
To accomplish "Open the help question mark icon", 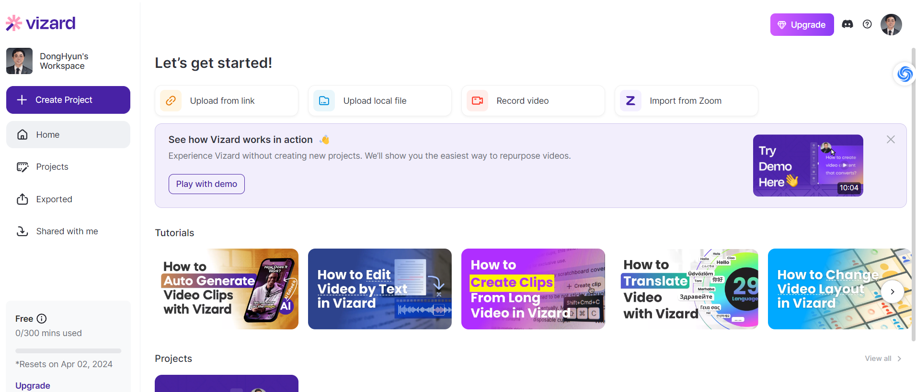I will click(x=867, y=24).
